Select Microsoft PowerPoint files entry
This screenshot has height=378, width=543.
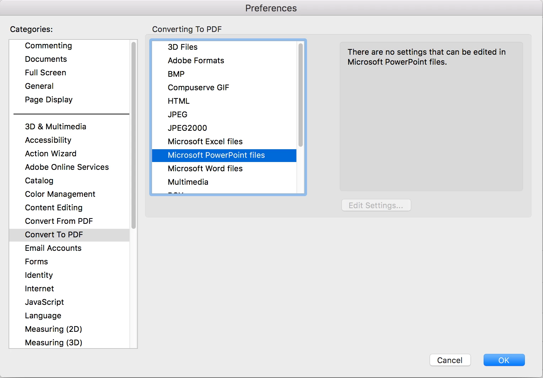[x=224, y=155]
